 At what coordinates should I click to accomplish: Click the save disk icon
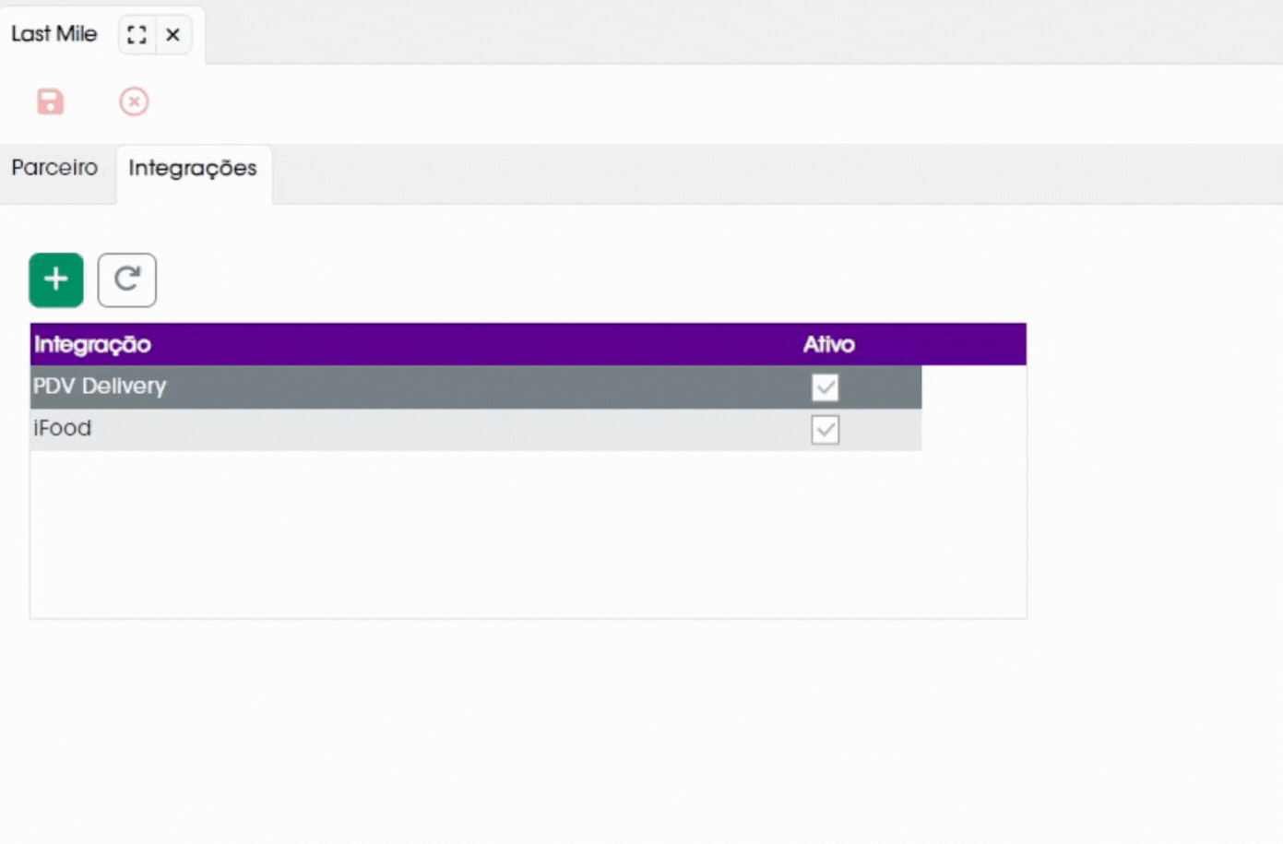click(x=51, y=101)
